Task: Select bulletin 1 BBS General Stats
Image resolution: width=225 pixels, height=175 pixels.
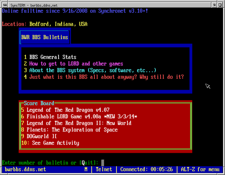Action: coord(50,57)
